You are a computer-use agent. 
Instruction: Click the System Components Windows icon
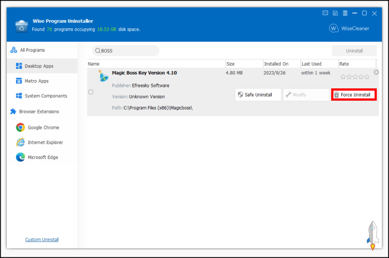pos(19,96)
